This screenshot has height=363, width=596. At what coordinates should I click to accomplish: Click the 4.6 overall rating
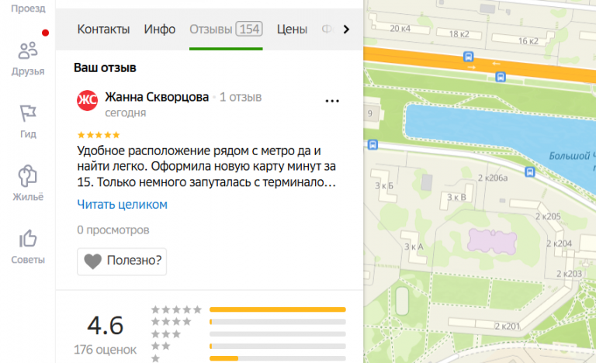click(106, 326)
